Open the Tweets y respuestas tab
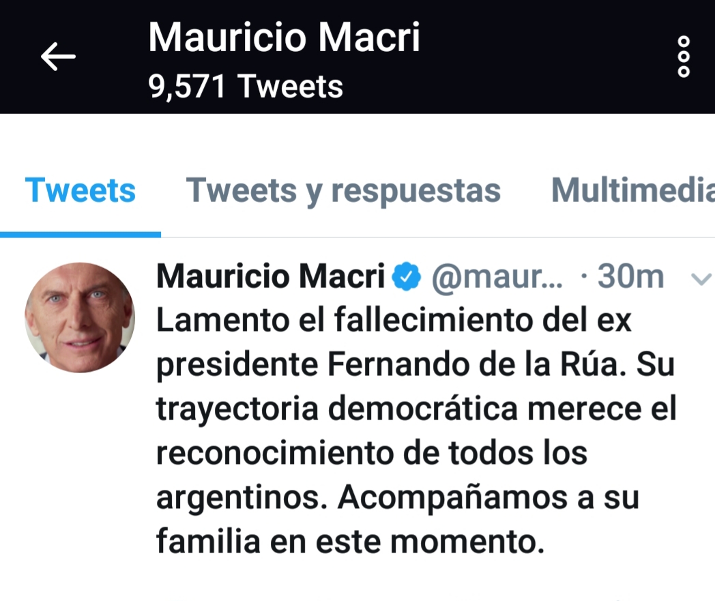The width and height of the screenshot is (715, 601). [343, 190]
